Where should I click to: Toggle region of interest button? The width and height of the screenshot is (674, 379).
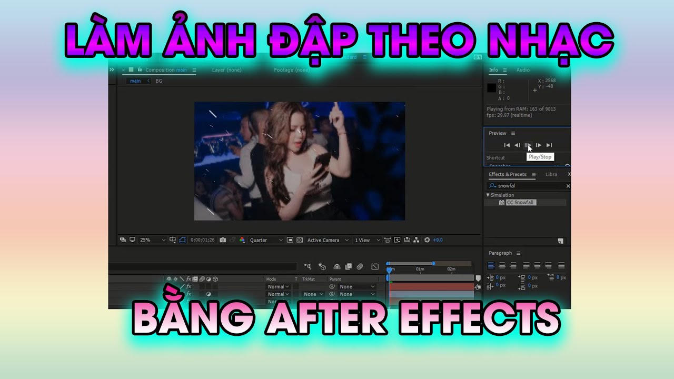(290, 240)
